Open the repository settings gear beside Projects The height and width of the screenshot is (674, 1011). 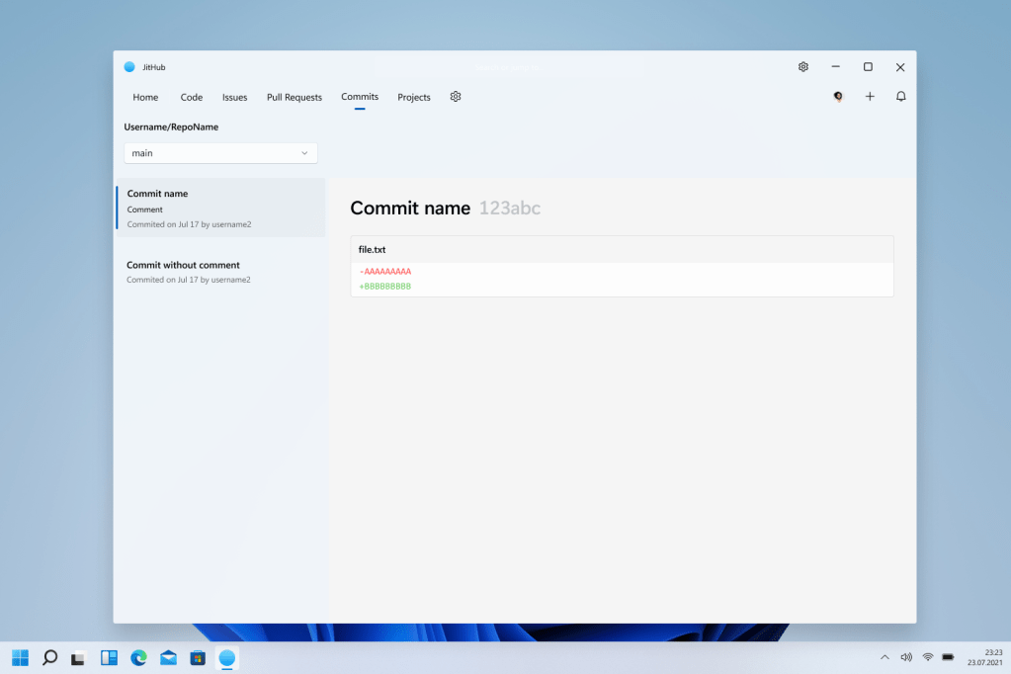point(456,97)
